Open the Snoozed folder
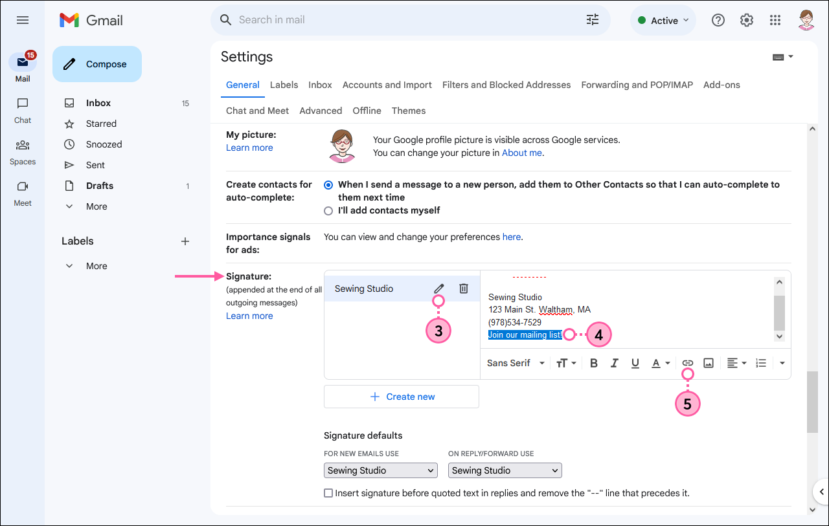The image size is (829, 526). [104, 144]
